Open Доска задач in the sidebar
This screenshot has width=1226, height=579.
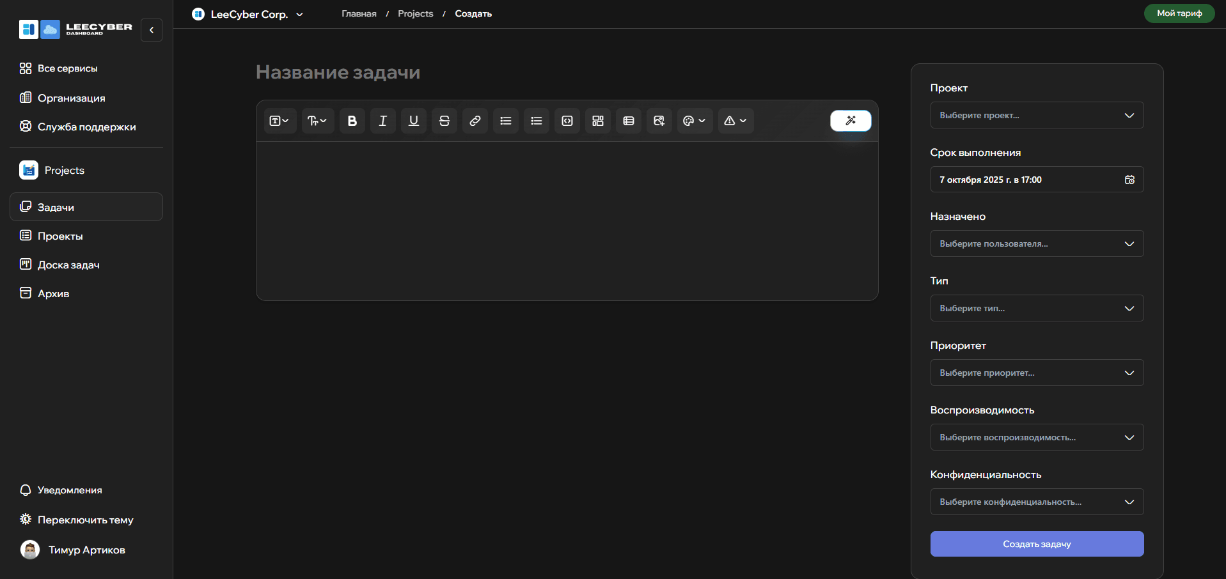click(68, 265)
